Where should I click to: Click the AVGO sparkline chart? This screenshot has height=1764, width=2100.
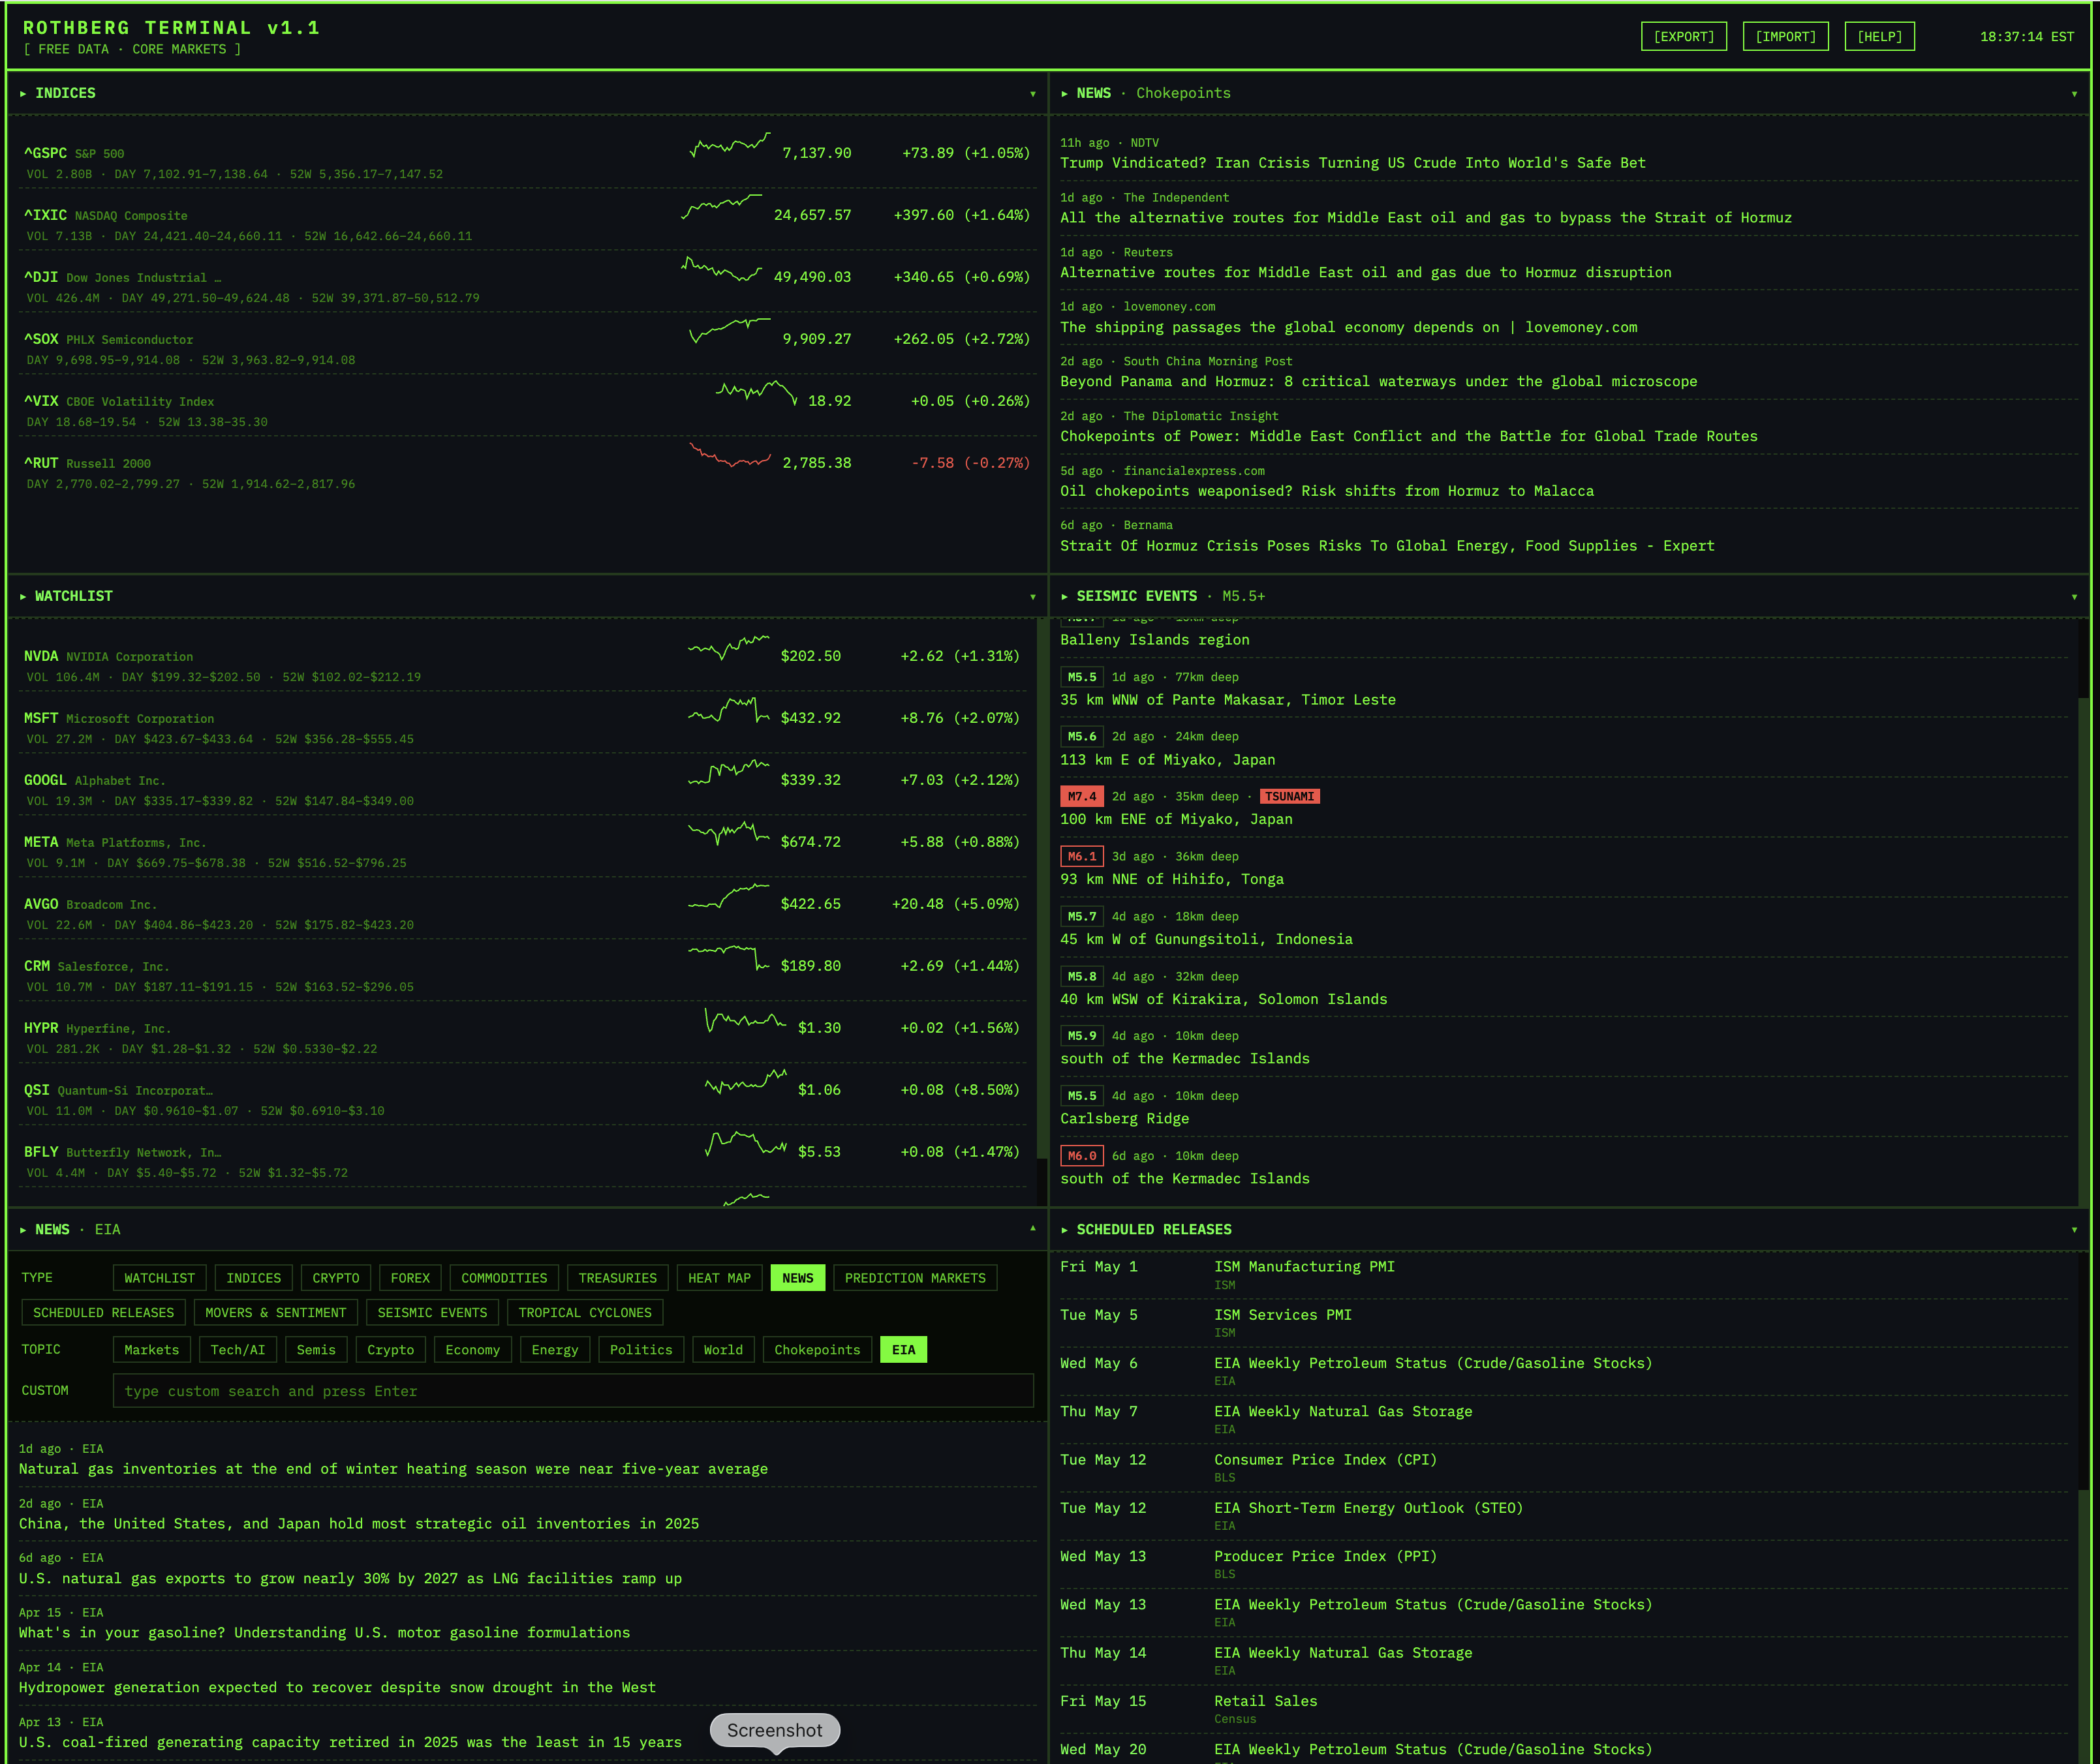(728, 897)
